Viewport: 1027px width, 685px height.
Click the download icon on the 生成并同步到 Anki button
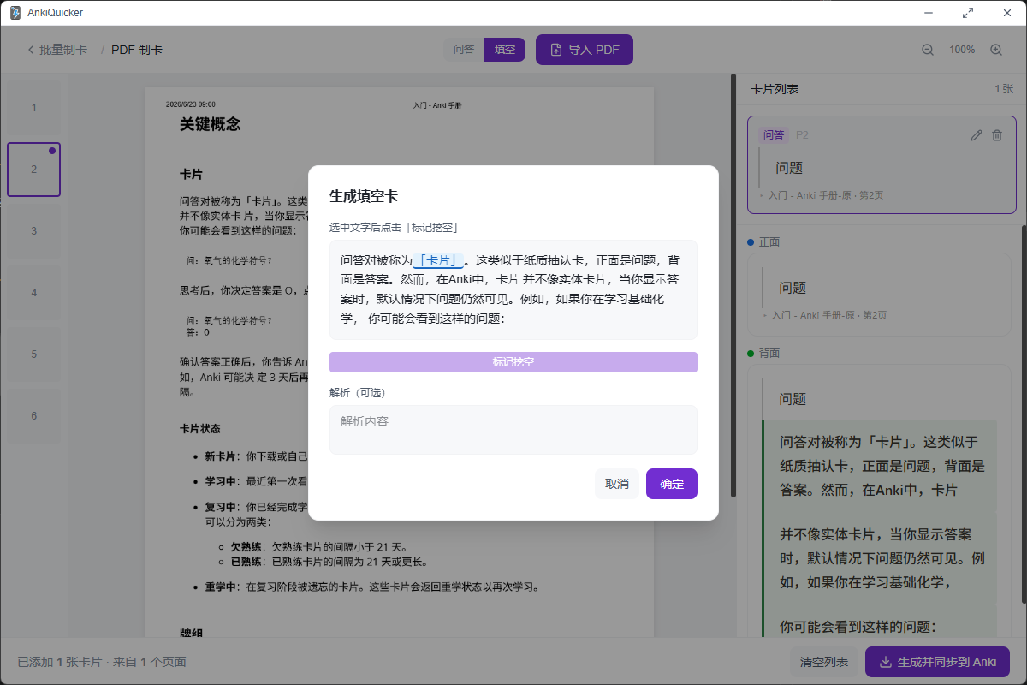(886, 662)
